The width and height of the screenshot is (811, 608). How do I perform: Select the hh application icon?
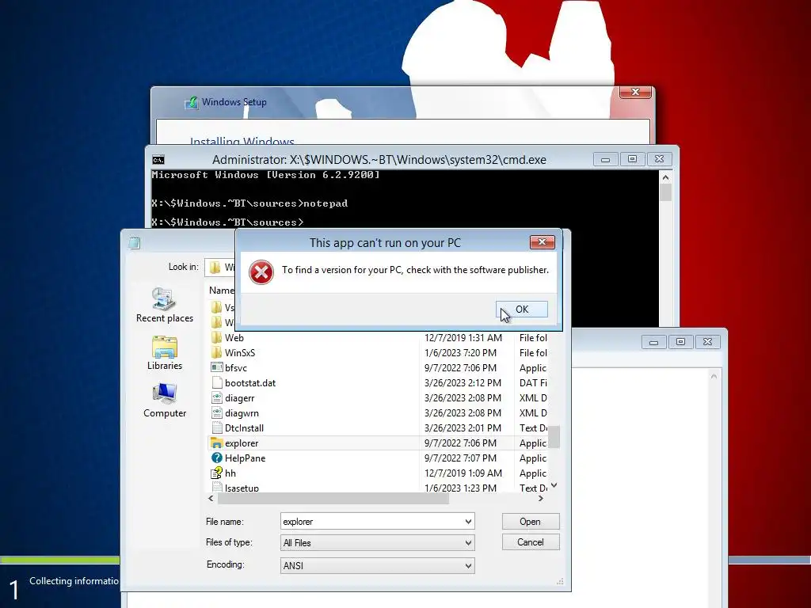[217, 473]
